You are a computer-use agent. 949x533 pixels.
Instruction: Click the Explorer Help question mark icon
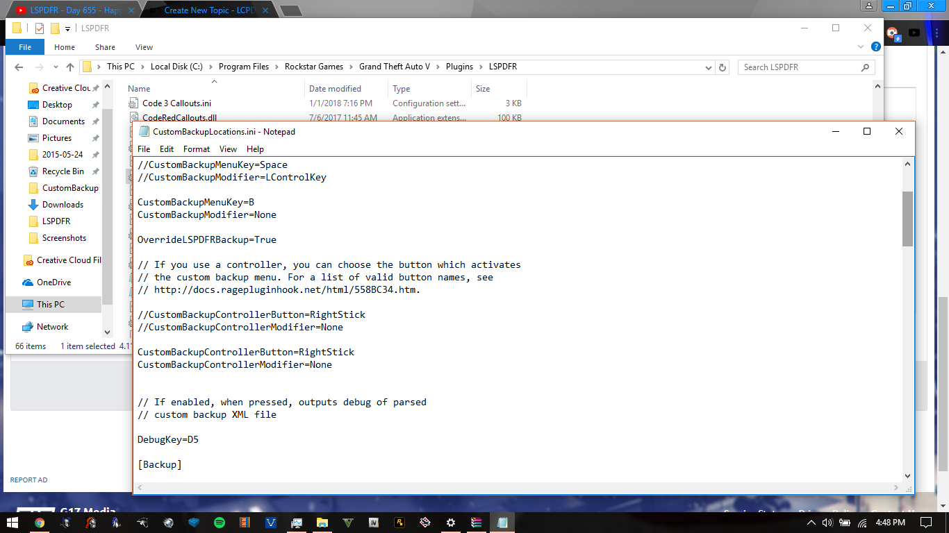tap(876, 47)
